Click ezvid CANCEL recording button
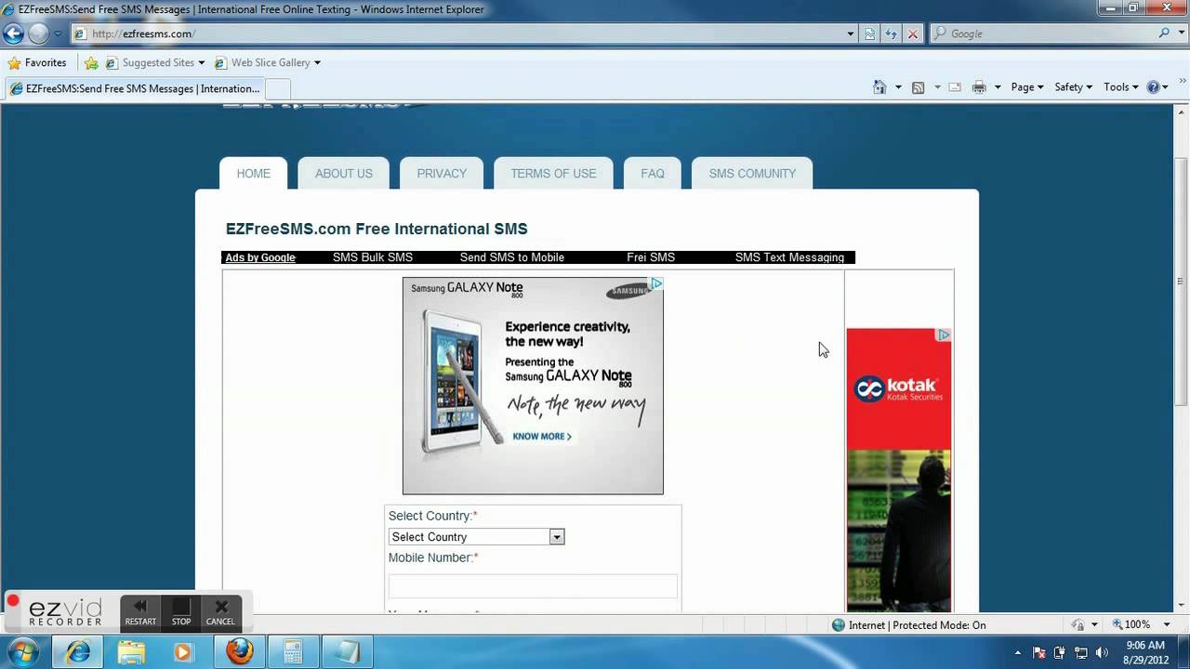This screenshot has height=669, width=1190. [x=220, y=612]
